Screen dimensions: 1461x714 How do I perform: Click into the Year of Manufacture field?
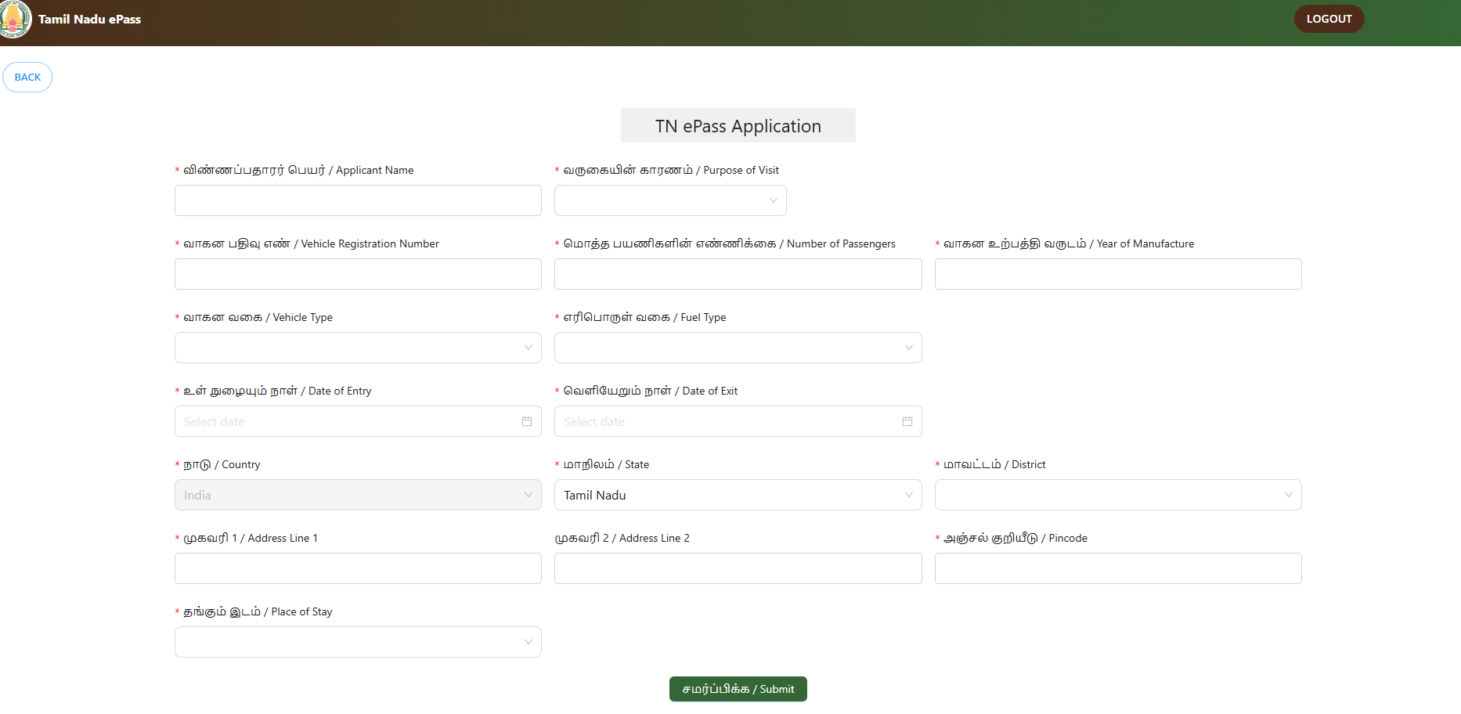(1118, 274)
